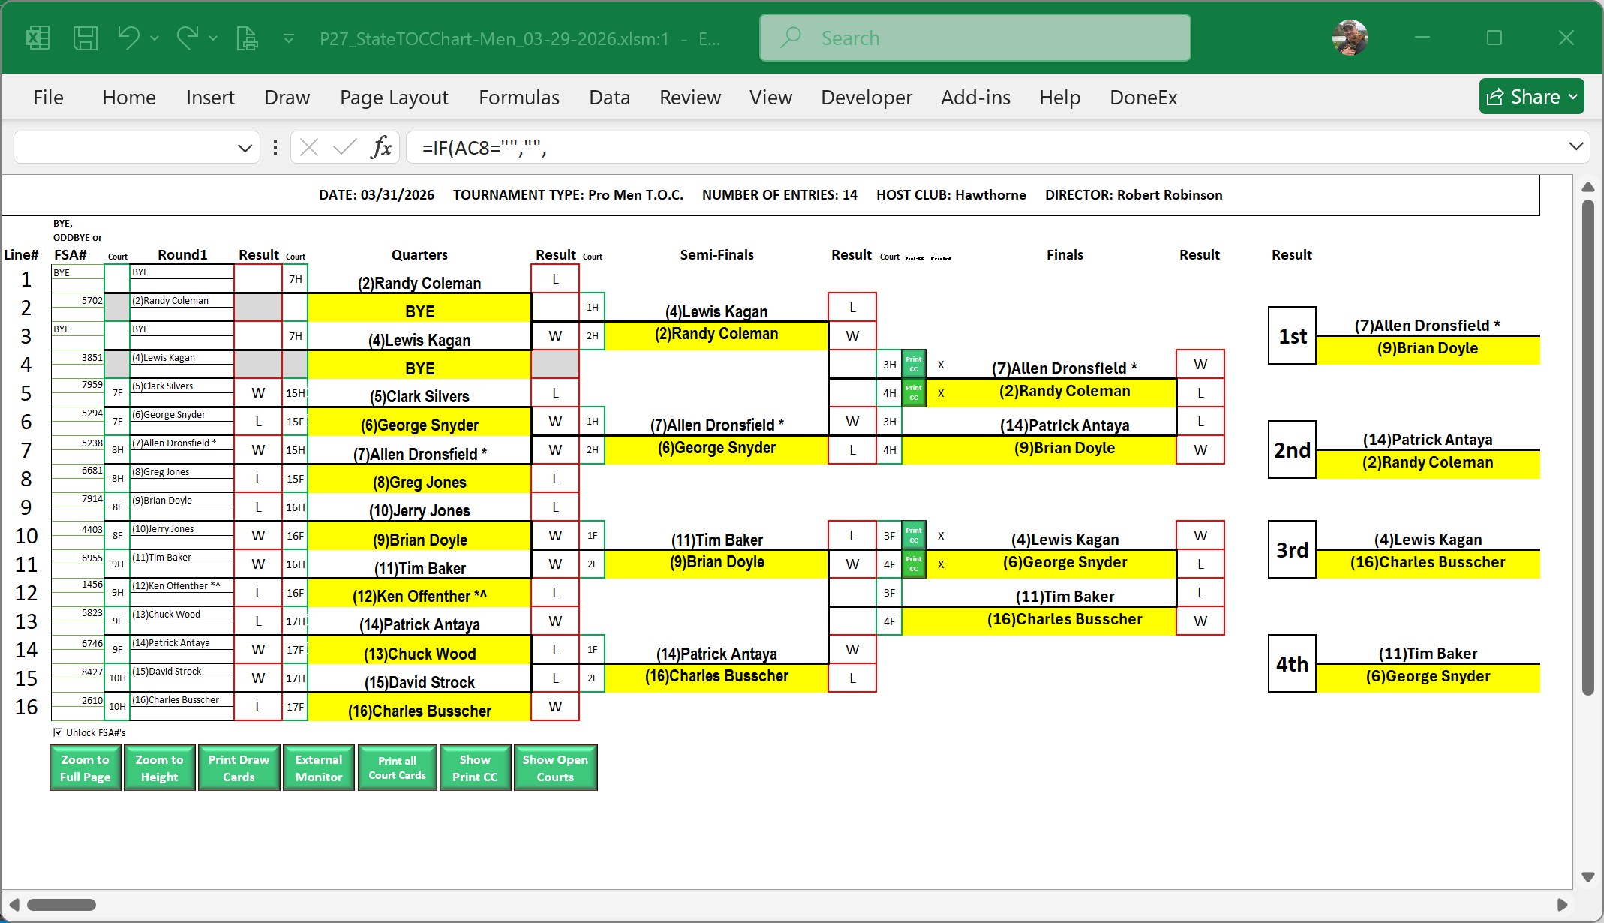Open the Share button dropdown
The width and height of the screenshot is (1604, 923).
point(1573,97)
